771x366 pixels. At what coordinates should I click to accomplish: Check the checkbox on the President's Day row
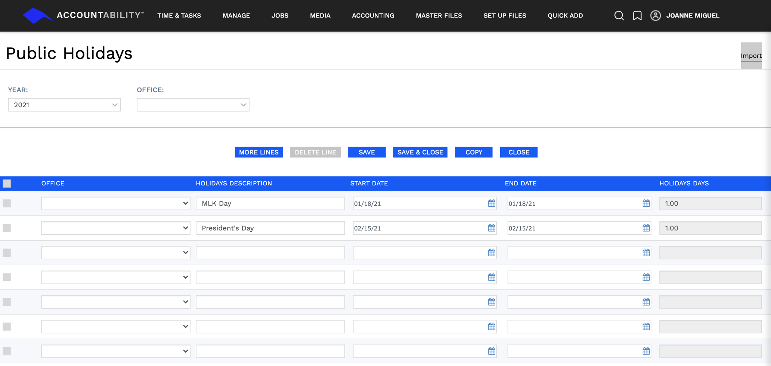(x=7, y=228)
